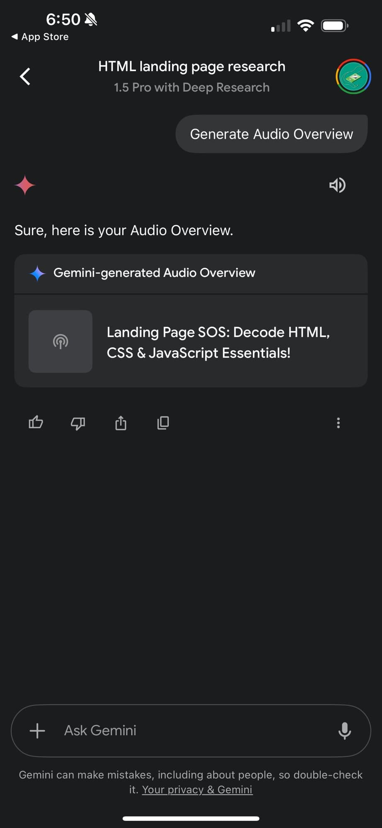382x828 pixels.
Task: Open the Your privacy & Gemini link
Action: click(197, 789)
